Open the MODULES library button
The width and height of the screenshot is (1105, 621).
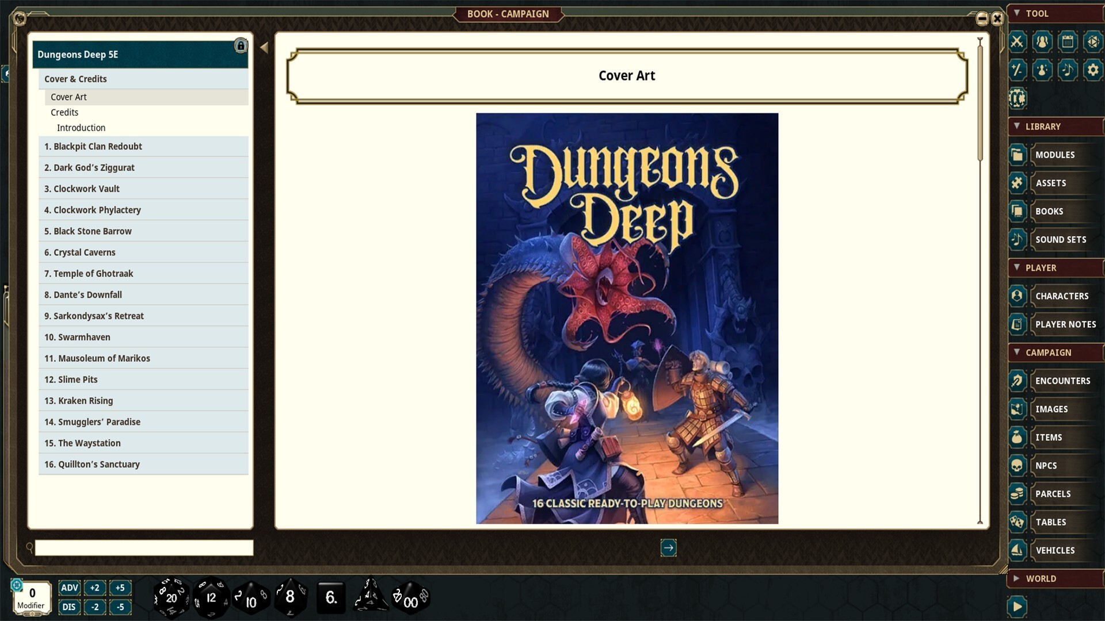coord(1054,155)
